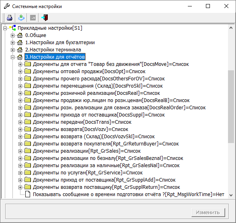Close the Системные настройки window
This screenshot has width=236, height=223.
tap(226, 6)
